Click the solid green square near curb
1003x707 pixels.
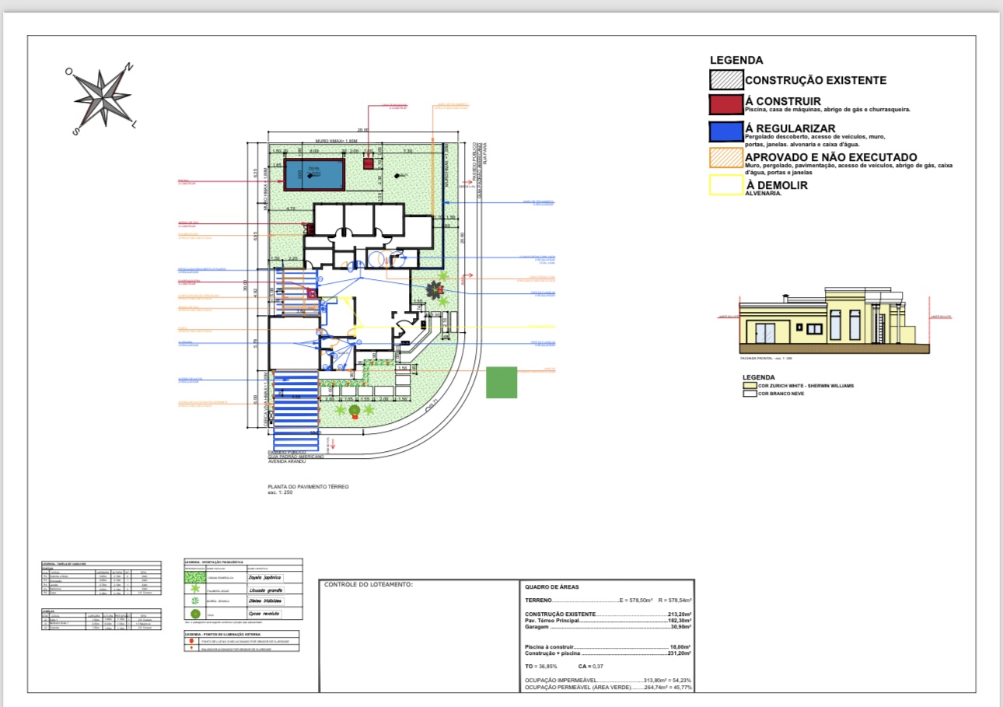click(501, 382)
